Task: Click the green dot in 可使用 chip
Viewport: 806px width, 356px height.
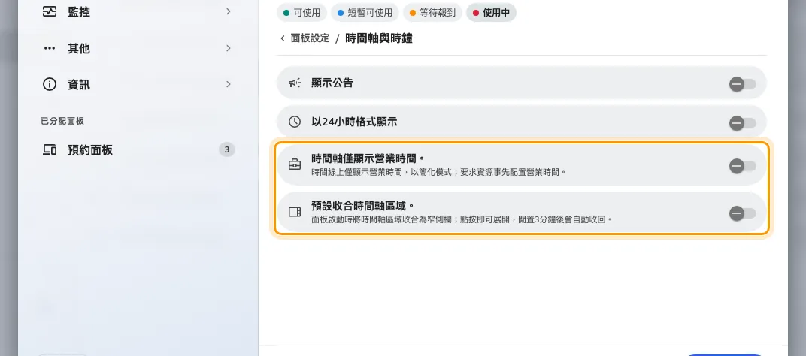Action: click(x=286, y=13)
